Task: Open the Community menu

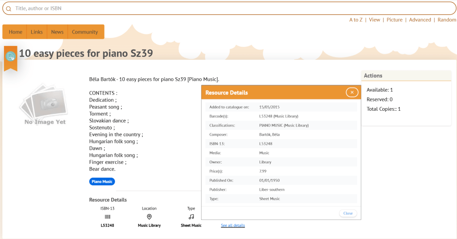Action: (x=85, y=32)
